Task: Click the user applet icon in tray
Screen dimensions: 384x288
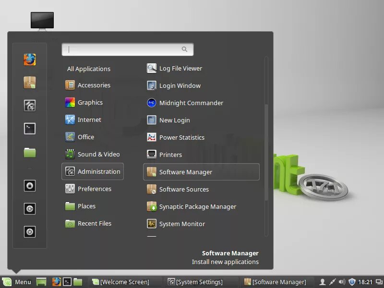Action: [323, 282]
